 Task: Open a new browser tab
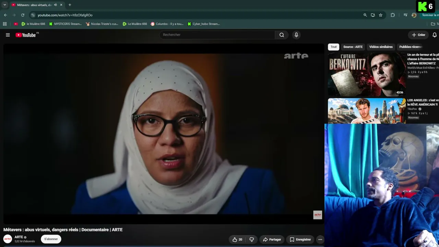click(x=70, y=5)
